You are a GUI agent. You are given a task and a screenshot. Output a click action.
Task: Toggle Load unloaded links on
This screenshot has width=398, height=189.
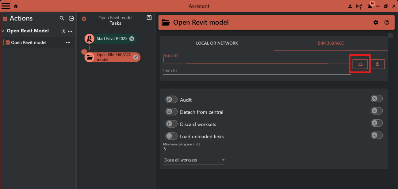[171, 136]
